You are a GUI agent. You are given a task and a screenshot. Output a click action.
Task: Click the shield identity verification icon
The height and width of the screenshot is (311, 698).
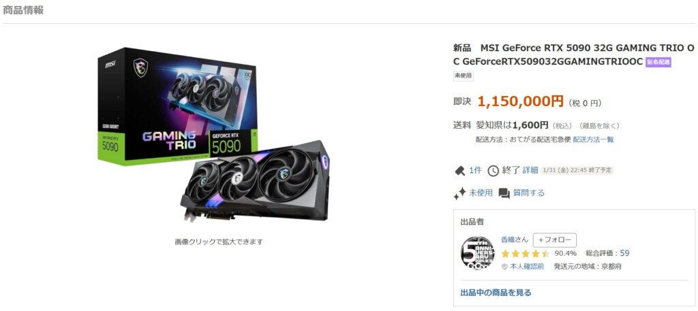click(504, 267)
